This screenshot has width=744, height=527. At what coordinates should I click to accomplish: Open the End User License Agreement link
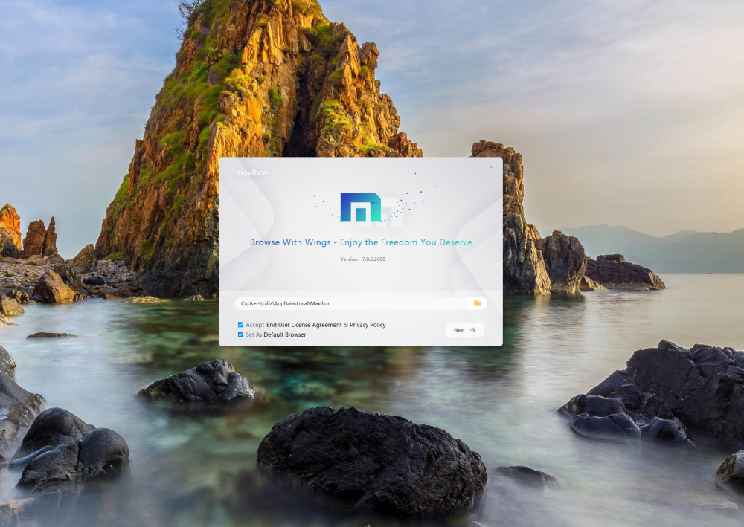(x=304, y=325)
